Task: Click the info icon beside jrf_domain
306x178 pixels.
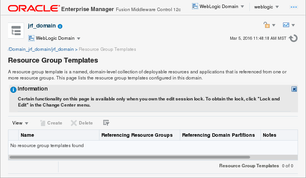Action: coord(60,26)
